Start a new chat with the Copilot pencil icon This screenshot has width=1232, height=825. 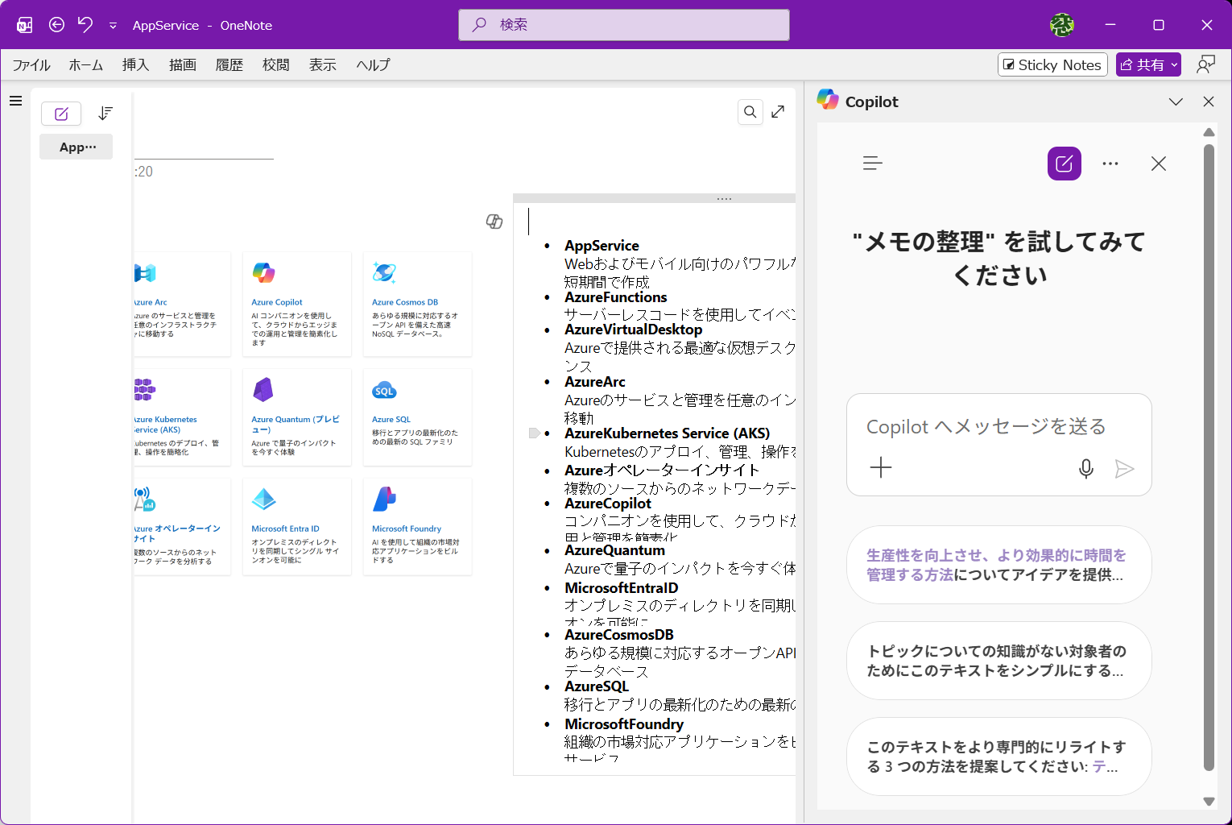[1064, 163]
